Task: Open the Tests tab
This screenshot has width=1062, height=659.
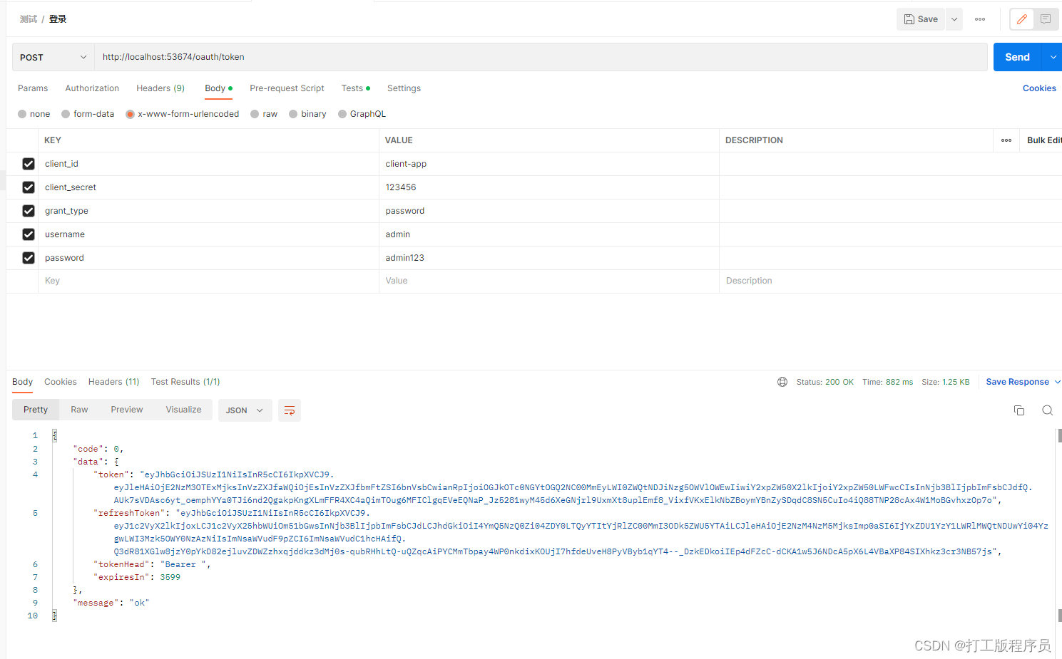Action: point(355,88)
